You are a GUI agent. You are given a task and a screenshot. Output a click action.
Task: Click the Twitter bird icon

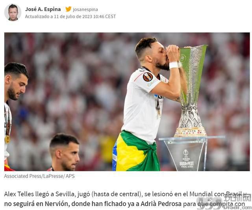click(68, 9)
